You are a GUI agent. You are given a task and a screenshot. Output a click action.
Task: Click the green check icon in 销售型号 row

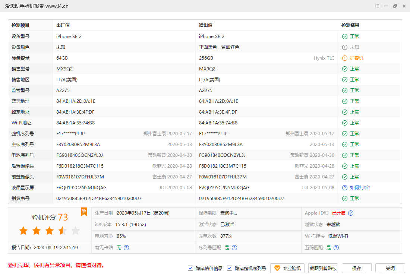pos(345,69)
